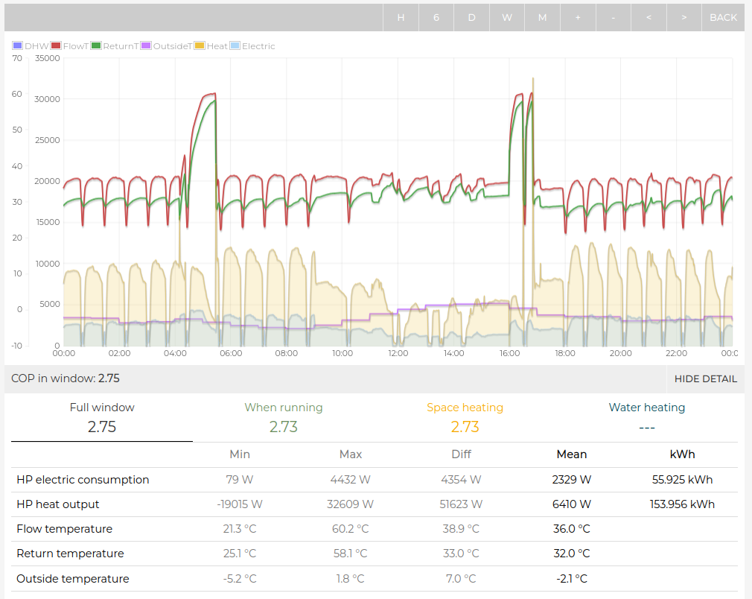Toggle the Electric legend series

252,46
